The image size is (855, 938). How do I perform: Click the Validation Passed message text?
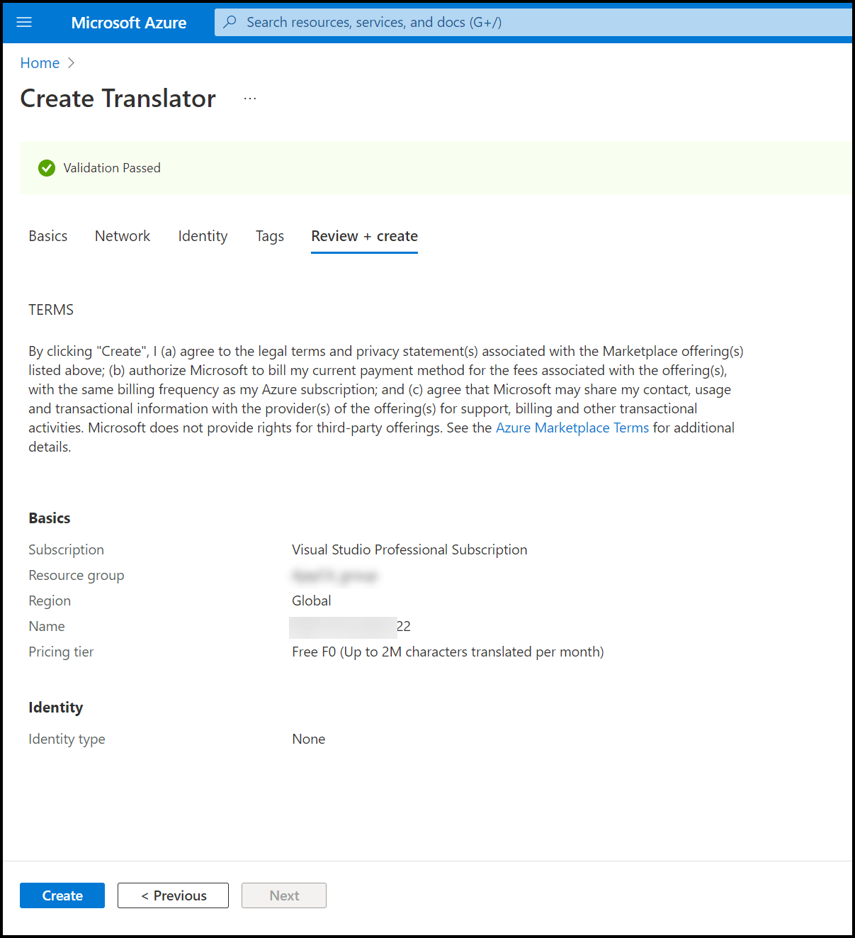coord(112,168)
